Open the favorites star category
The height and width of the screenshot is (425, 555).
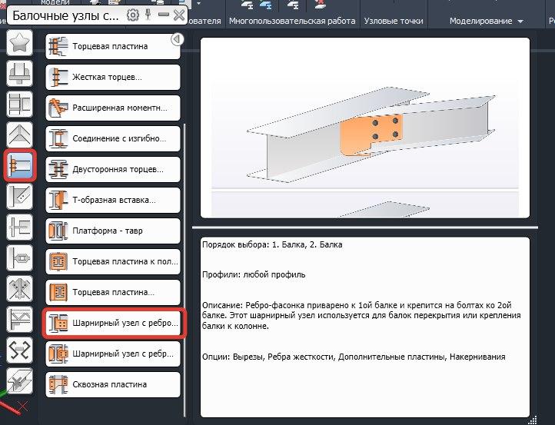[19, 44]
